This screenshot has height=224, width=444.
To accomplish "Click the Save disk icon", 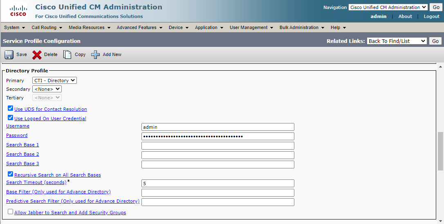I will coord(9,55).
